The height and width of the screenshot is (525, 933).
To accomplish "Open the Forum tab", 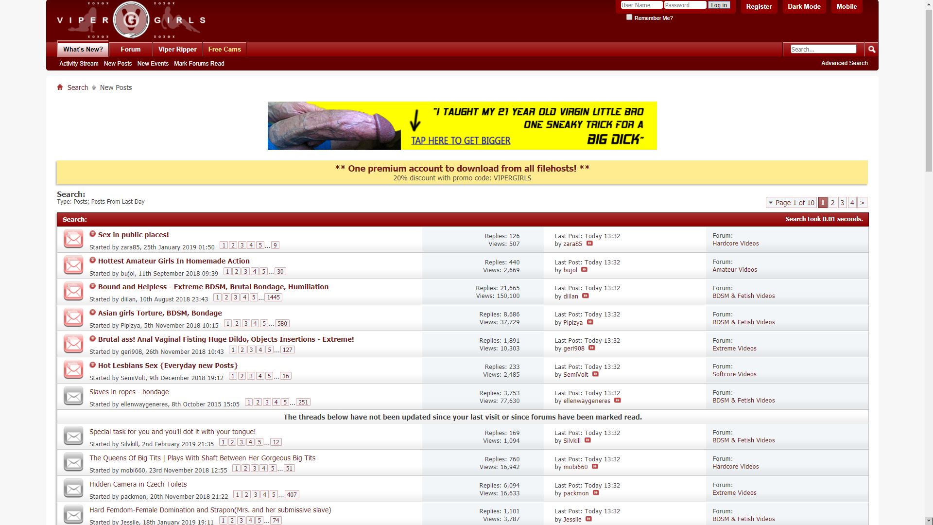I will tap(130, 49).
